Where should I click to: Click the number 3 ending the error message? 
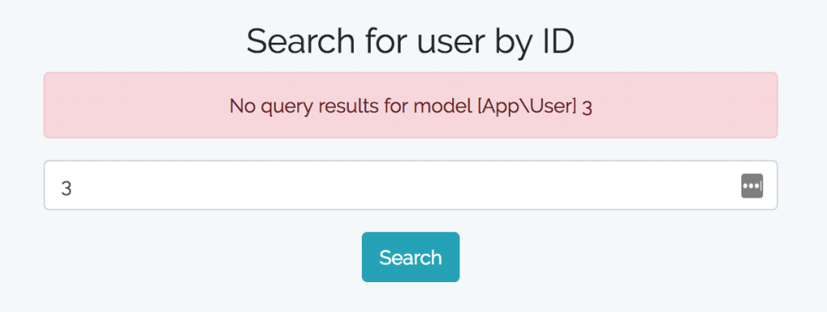click(587, 107)
